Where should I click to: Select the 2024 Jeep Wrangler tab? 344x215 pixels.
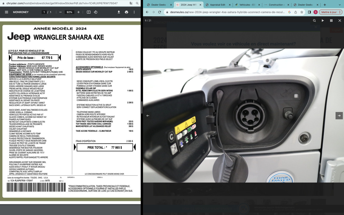[188, 4]
